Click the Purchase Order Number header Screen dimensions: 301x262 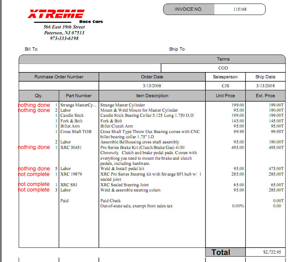click(x=59, y=77)
